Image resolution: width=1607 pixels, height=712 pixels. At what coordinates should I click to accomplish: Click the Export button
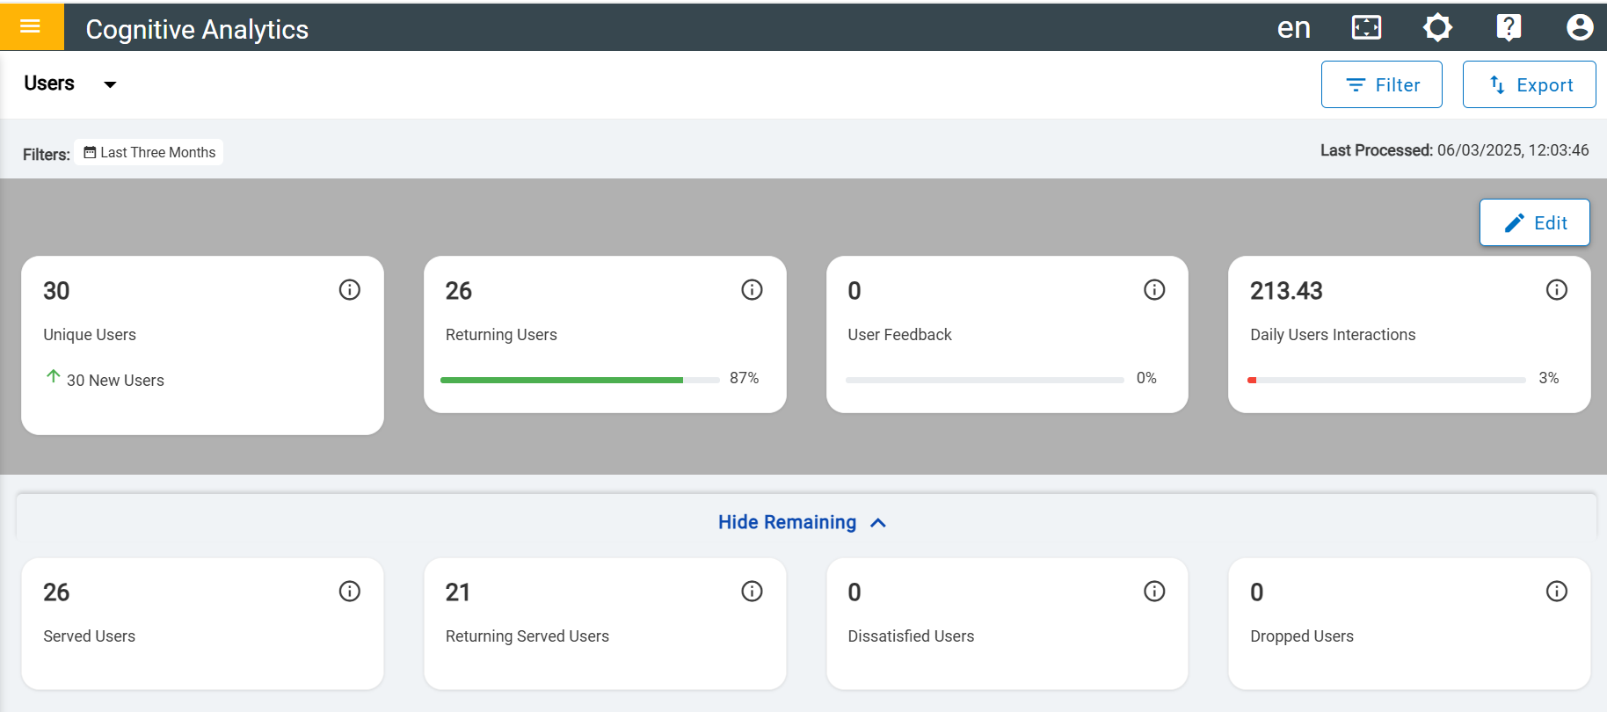(1530, 84)
